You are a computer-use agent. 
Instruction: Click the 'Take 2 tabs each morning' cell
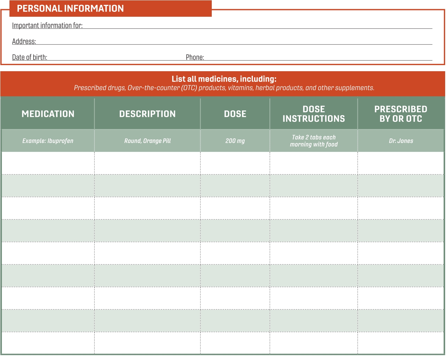click(314, 141)
